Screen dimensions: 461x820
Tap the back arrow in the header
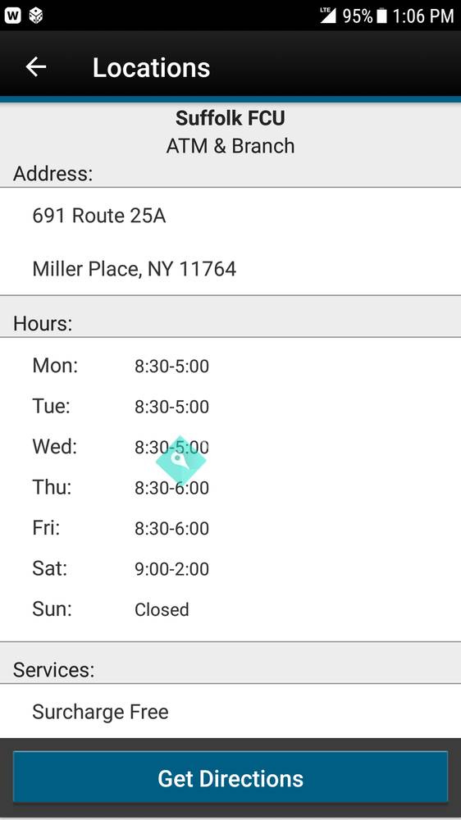coord(36,67)
